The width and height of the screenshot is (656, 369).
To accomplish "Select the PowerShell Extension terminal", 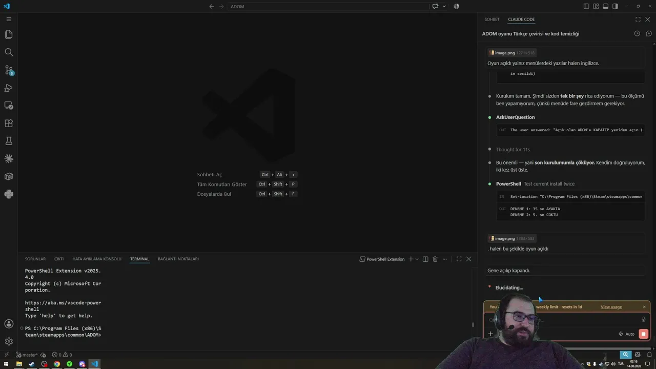I will pos(382,259).
